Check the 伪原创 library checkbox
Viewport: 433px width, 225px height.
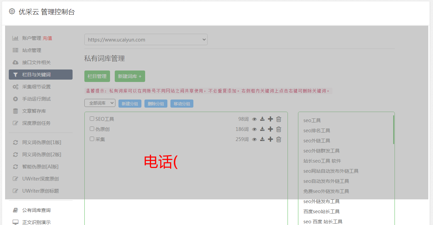(92, 129)
